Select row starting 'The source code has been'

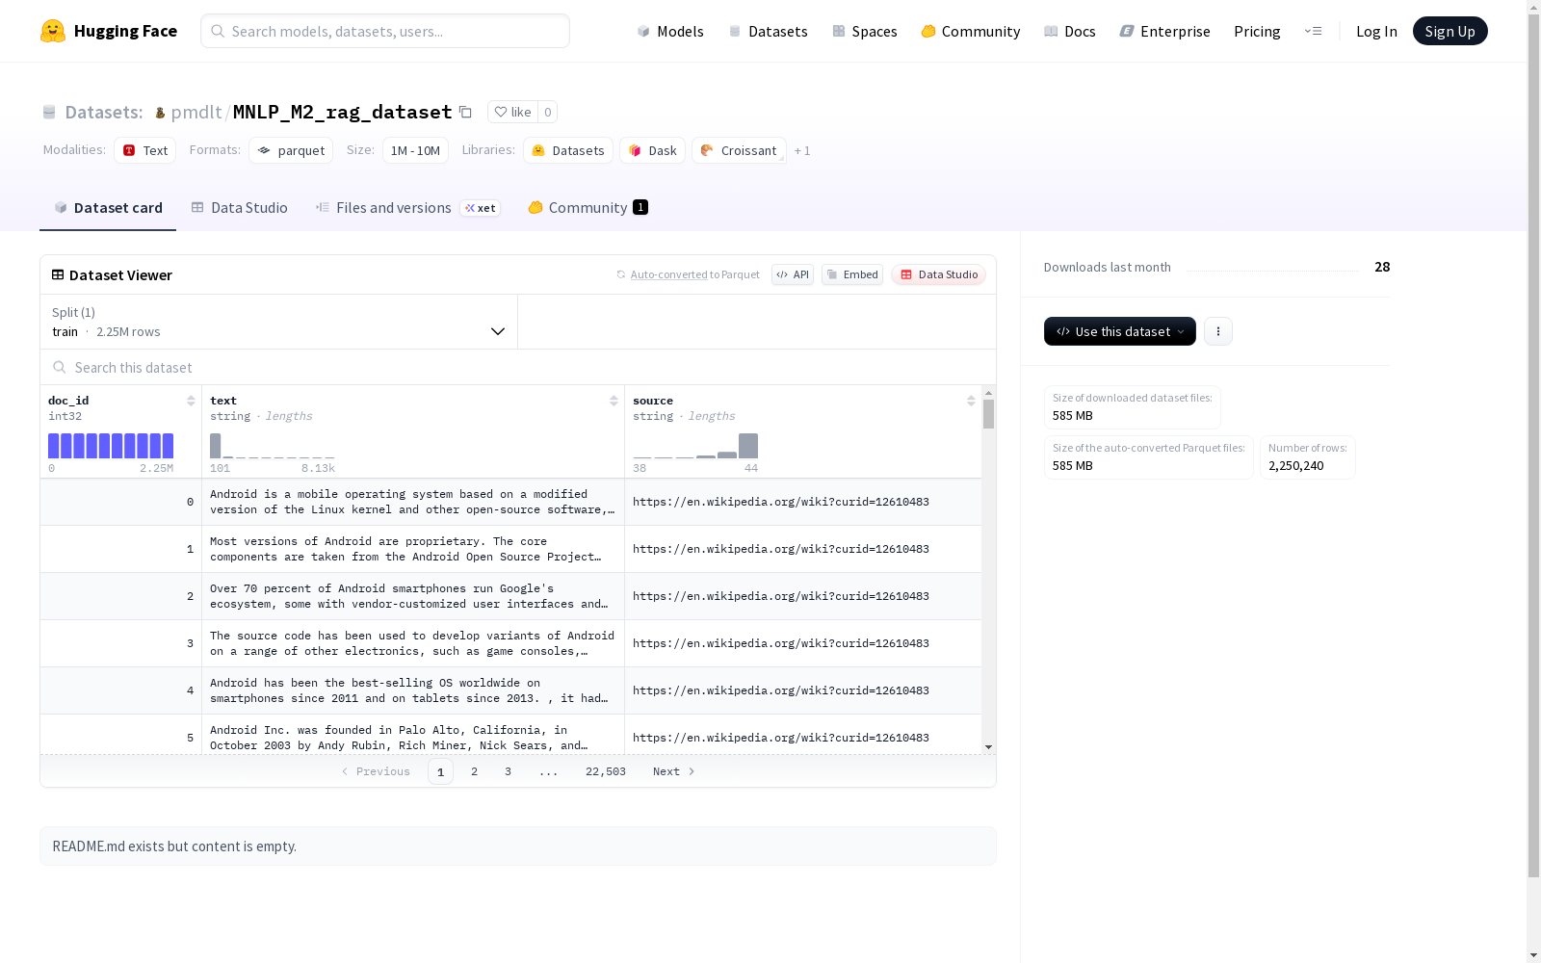point(510,643)
